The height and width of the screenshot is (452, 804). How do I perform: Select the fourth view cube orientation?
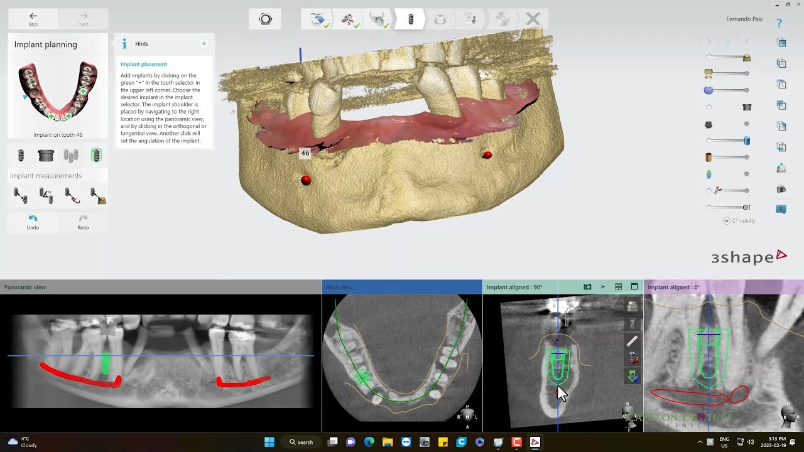[781, 105]
